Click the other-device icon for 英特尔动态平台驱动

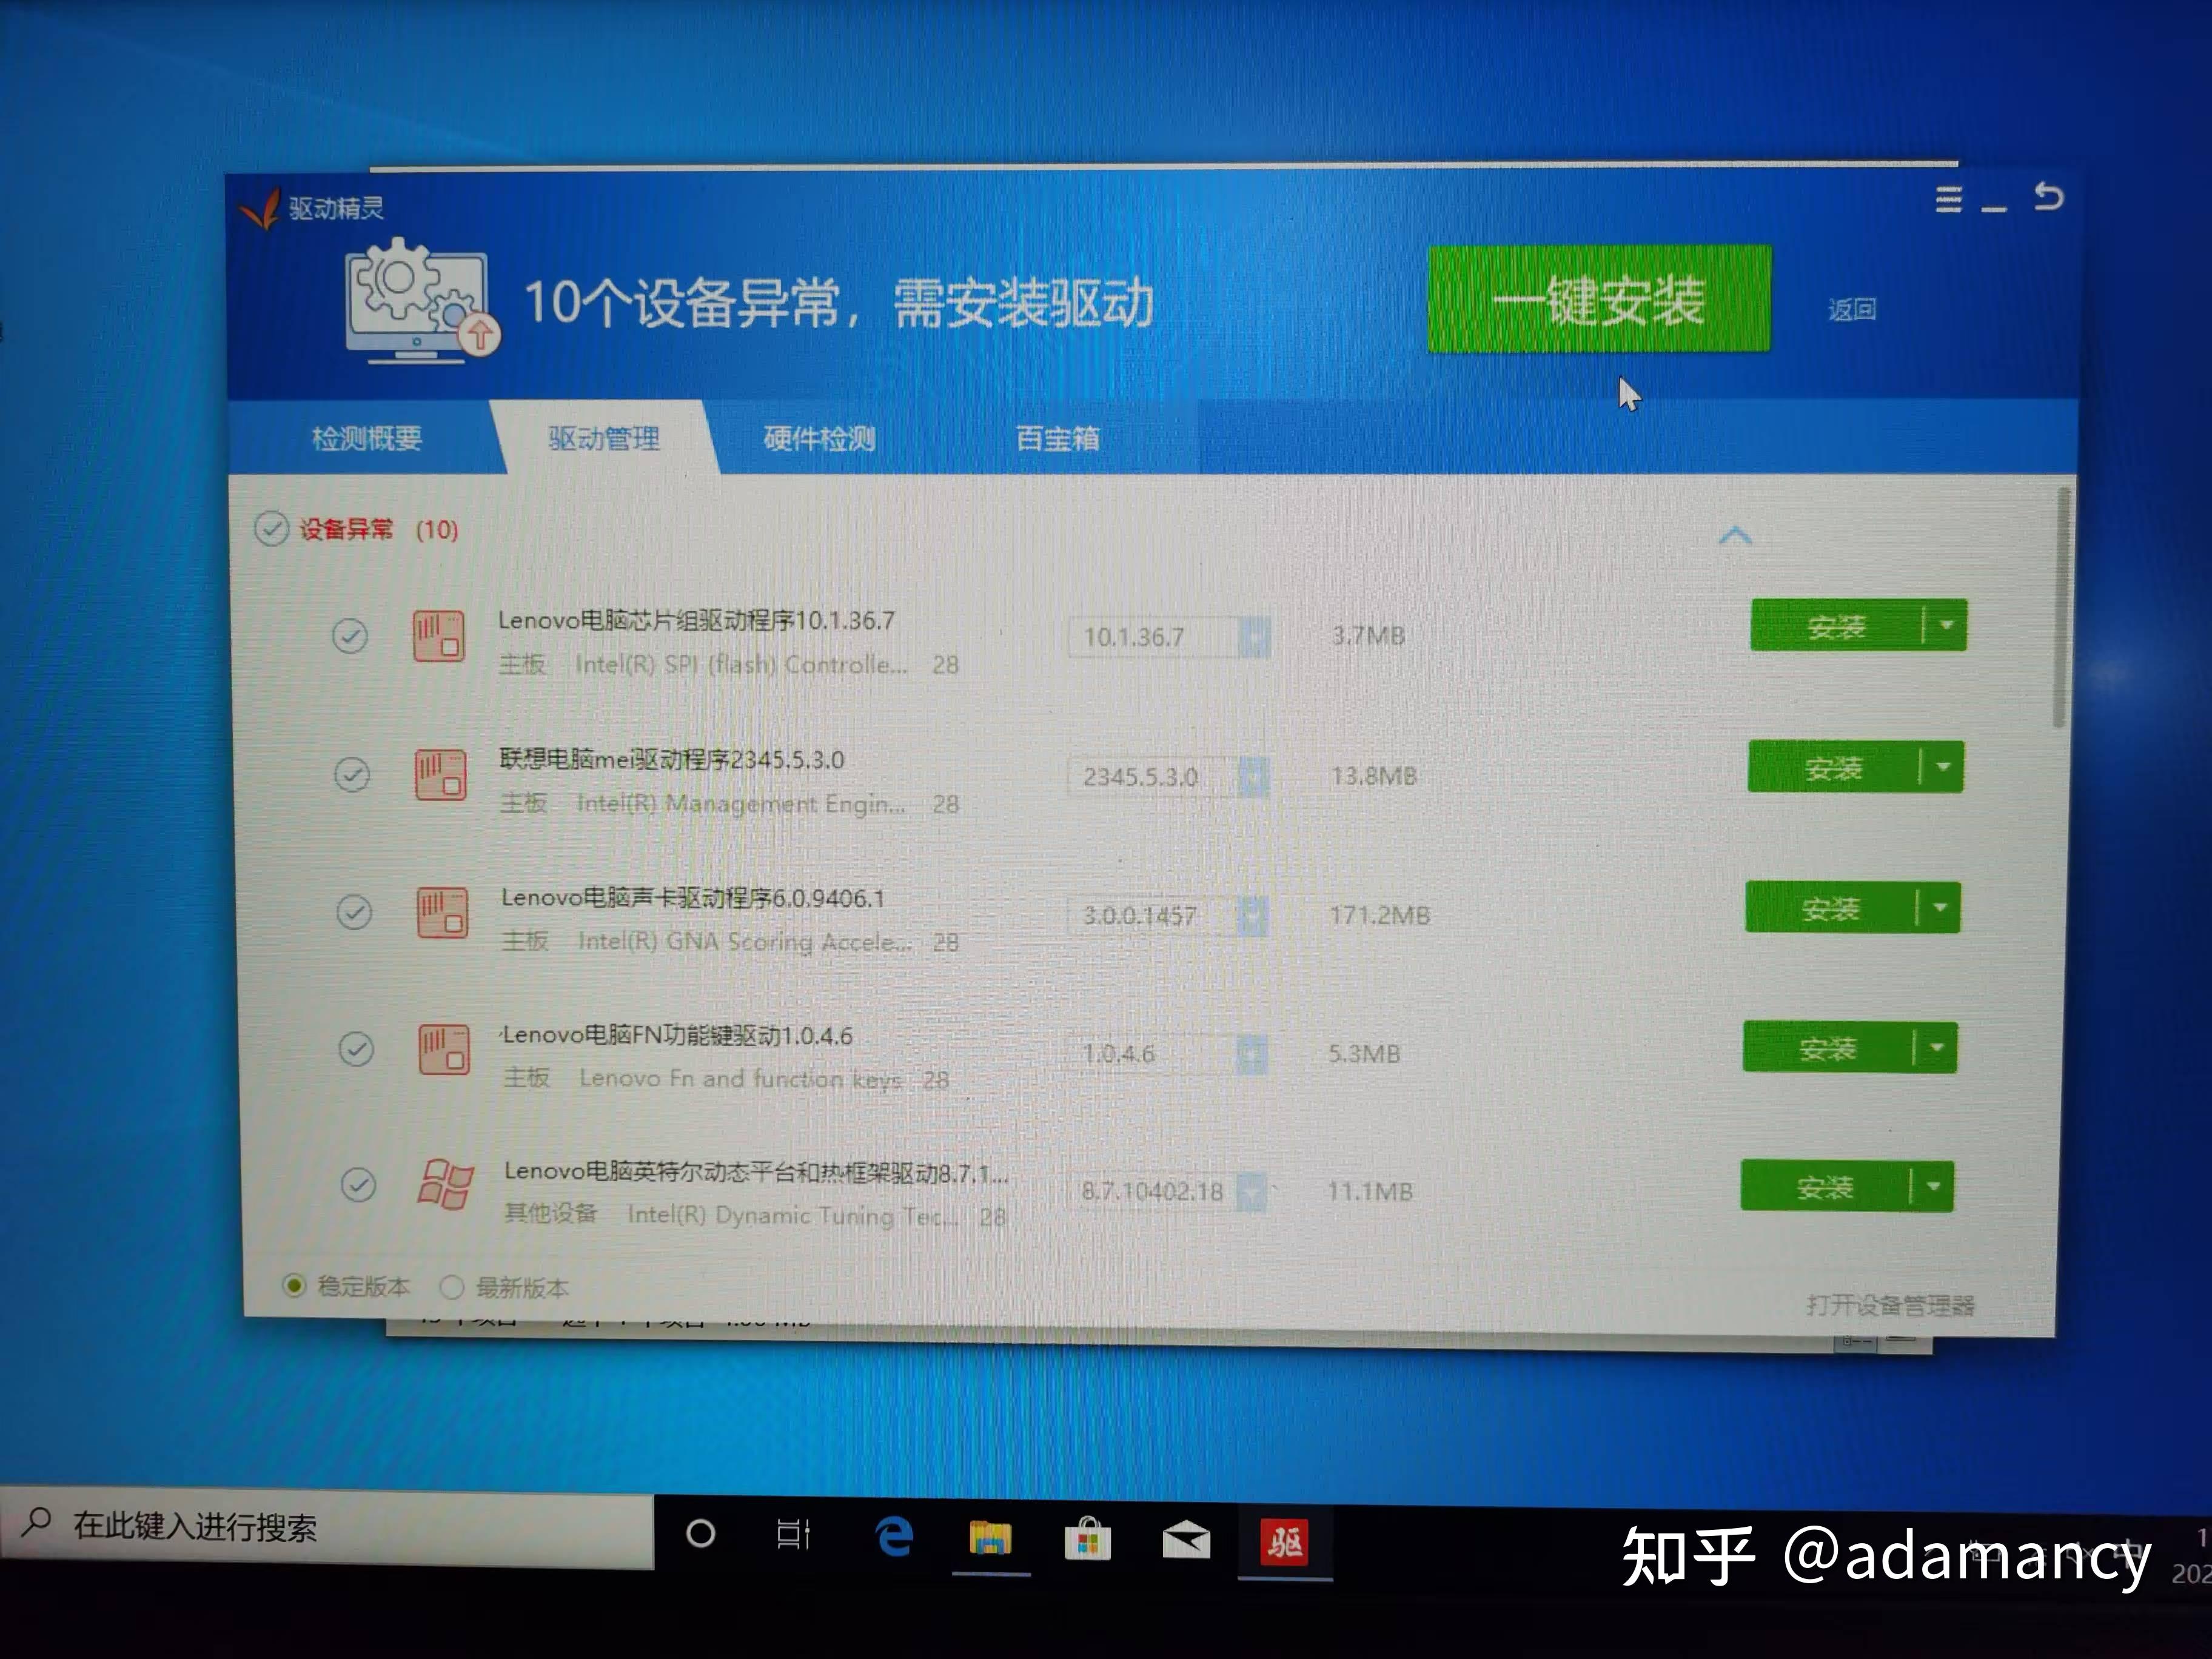[445, 1185]
